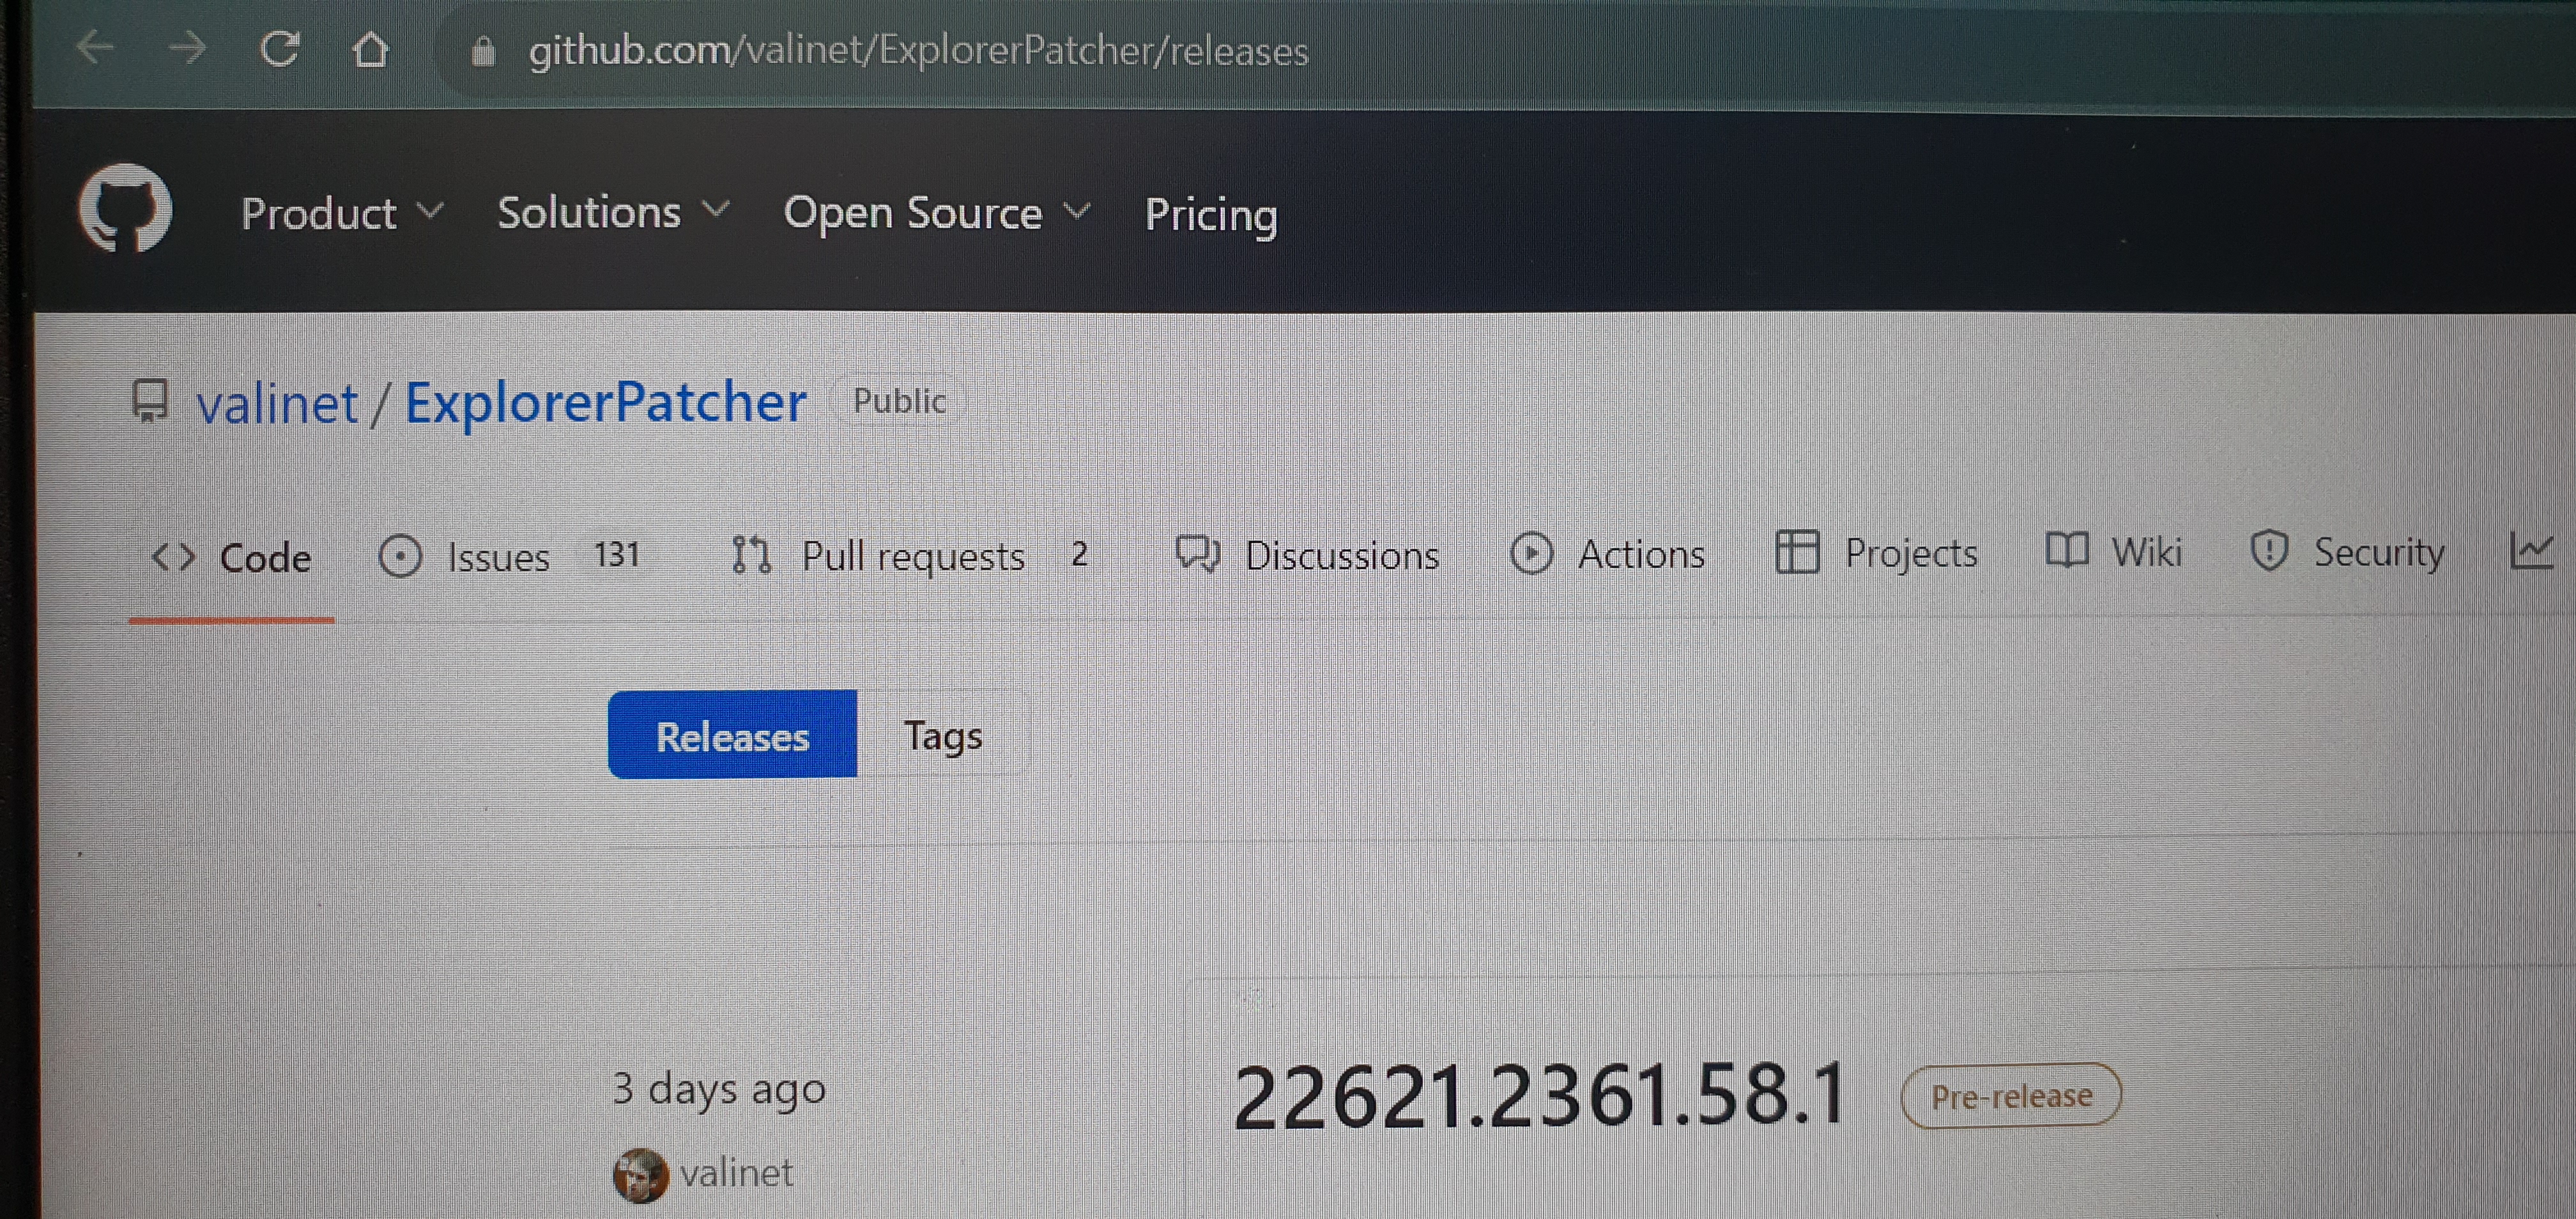
Task: Expand the Product menu
Action: tap(342, 213)
